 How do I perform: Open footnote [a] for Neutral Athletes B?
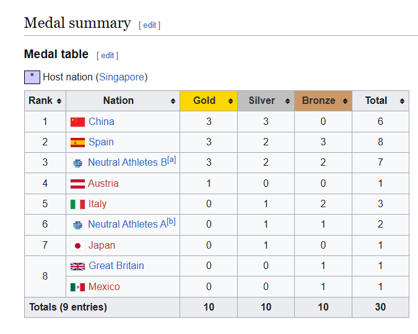pos(172,160)
